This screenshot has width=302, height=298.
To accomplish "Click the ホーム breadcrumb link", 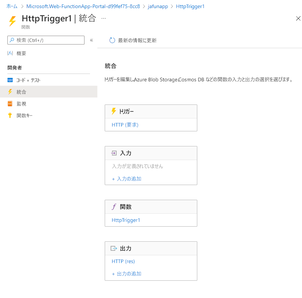I will pyautogui.click(x=12, y=6).
